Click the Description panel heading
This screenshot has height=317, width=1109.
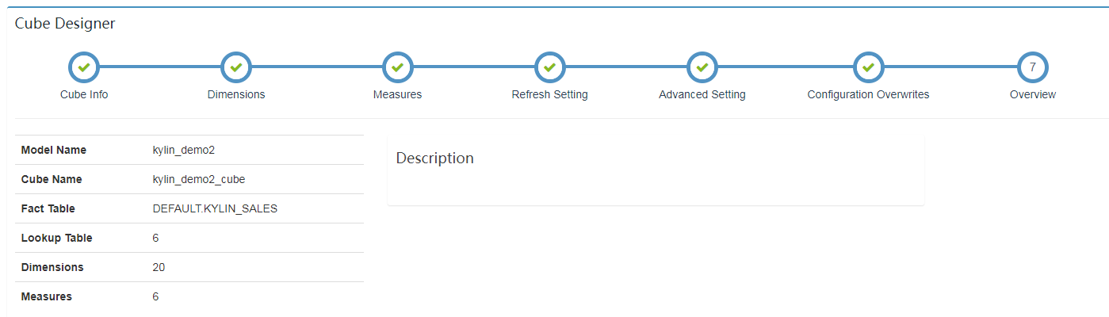click(434, 158)
